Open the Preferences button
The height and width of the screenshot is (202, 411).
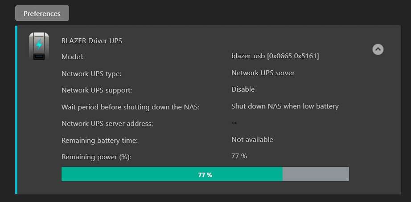coord(42,13)
